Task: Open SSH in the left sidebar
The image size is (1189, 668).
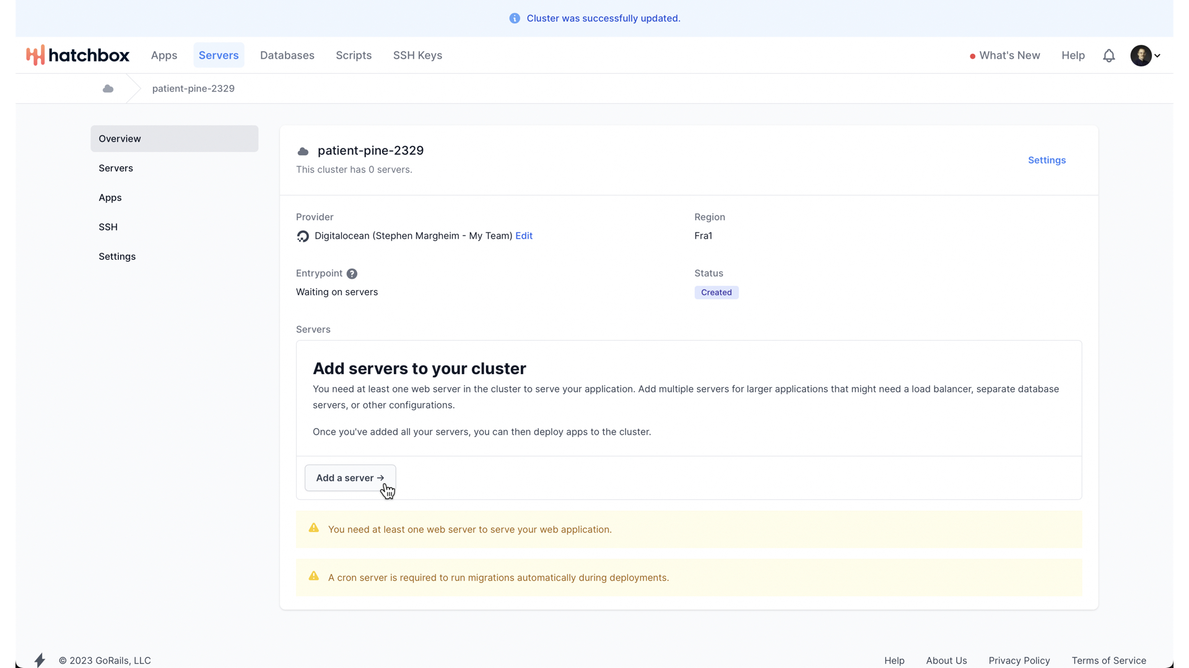Action: click(x=108, y=227)
